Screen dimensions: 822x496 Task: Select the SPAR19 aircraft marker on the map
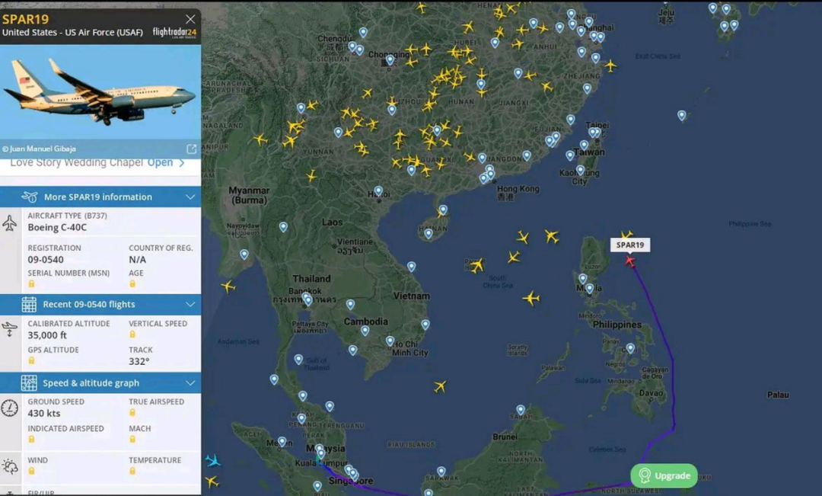pos(629,260)
